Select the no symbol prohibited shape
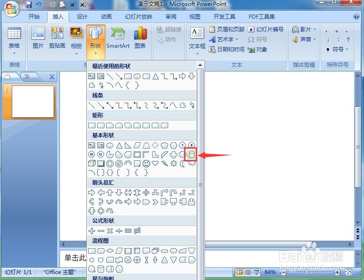The width and height of the screenshot is (364, 280). tap(119, 164)
